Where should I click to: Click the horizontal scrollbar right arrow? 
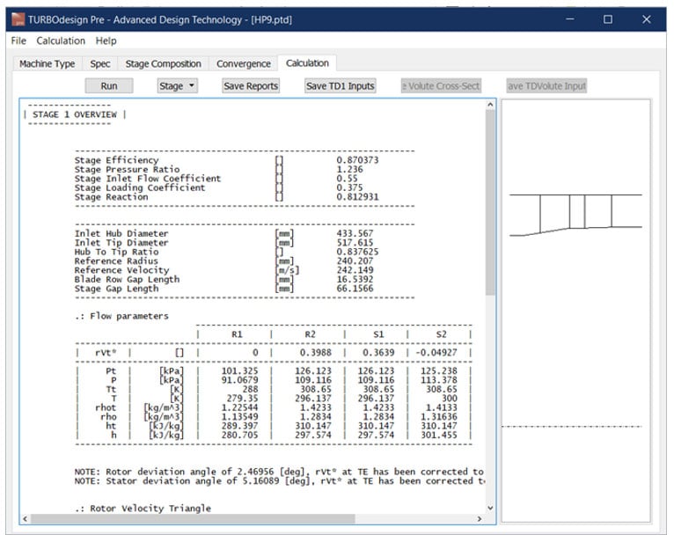click(x=479, y=518)
